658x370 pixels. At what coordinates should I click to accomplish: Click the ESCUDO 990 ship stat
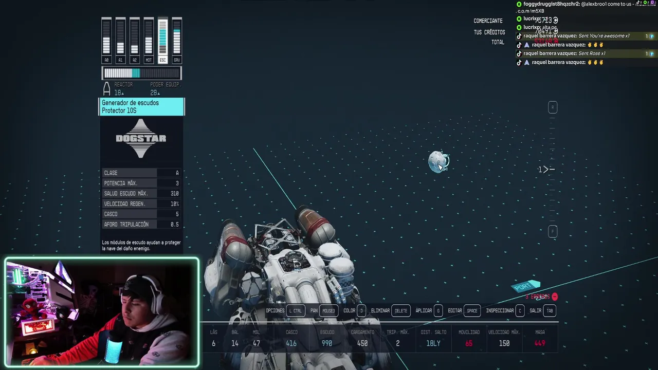click(x=327, y=338)
